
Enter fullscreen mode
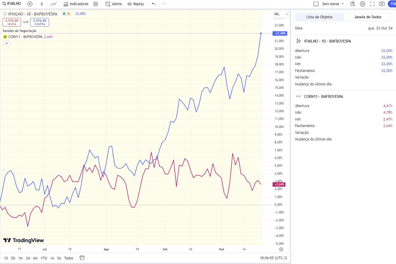tap(372, 4)
